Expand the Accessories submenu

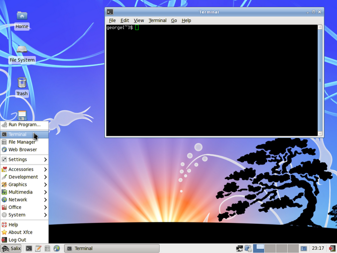pyautogui.click(x=24, y=169)
